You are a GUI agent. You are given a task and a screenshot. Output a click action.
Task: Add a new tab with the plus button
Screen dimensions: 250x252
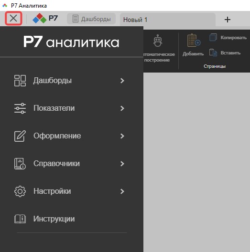(x=228, y=20)
